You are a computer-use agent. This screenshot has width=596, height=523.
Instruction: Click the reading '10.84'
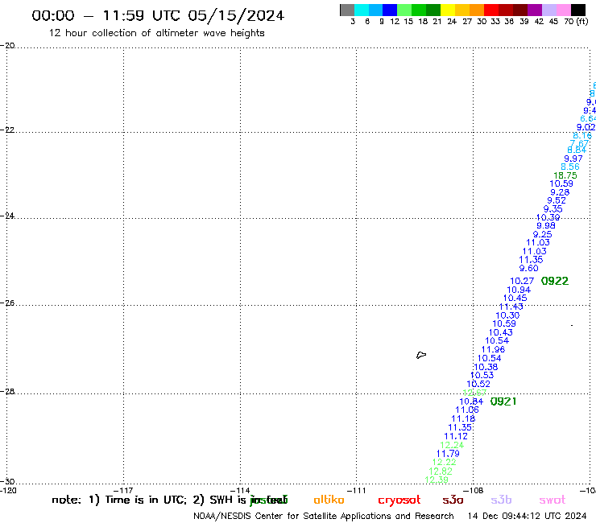click(471, 402)
